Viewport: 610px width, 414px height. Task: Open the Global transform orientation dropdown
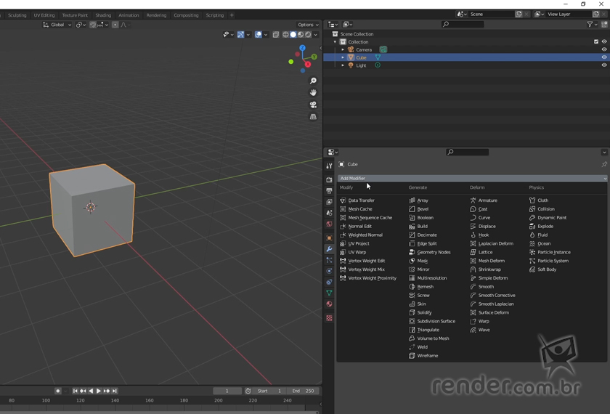(57, 25)
